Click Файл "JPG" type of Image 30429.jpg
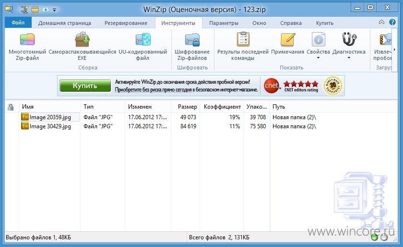 point(98,126)
